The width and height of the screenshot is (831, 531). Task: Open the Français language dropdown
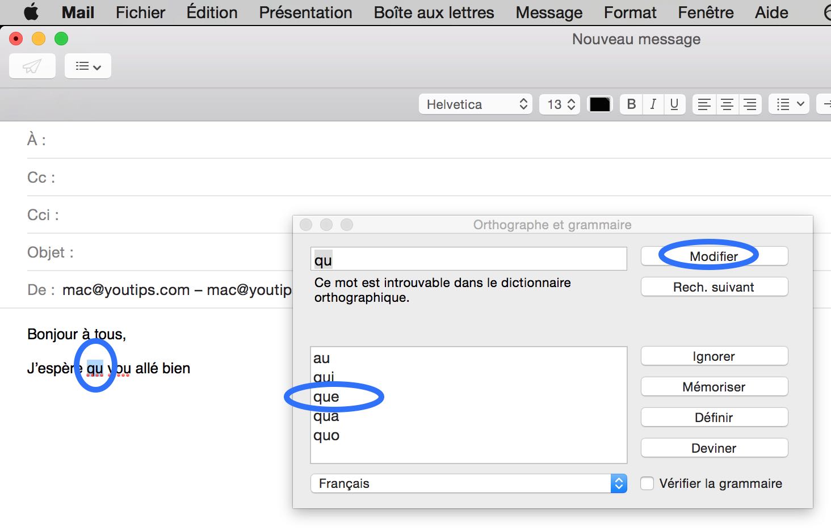469,483
